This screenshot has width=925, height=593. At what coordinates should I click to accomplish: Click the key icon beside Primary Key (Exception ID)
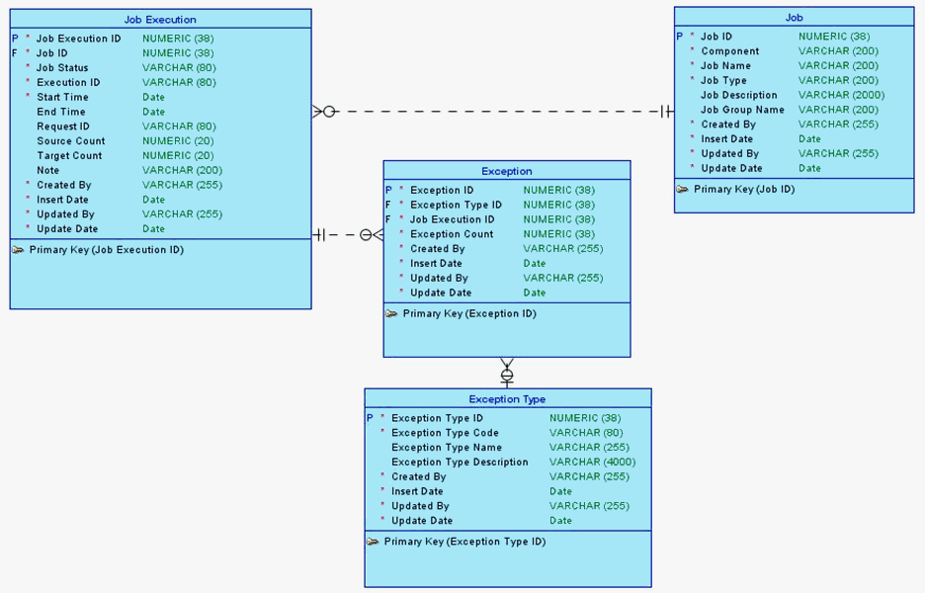coord(391,314)
